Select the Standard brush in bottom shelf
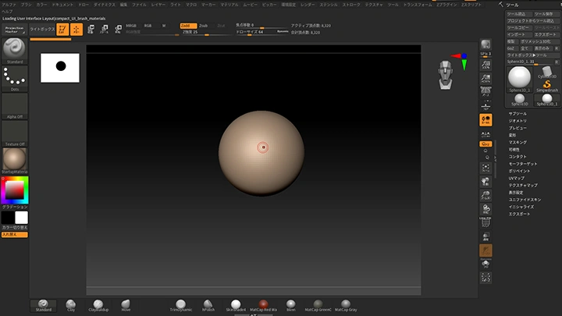This screenshot has height=316, width=562. [x=44, y=306]
